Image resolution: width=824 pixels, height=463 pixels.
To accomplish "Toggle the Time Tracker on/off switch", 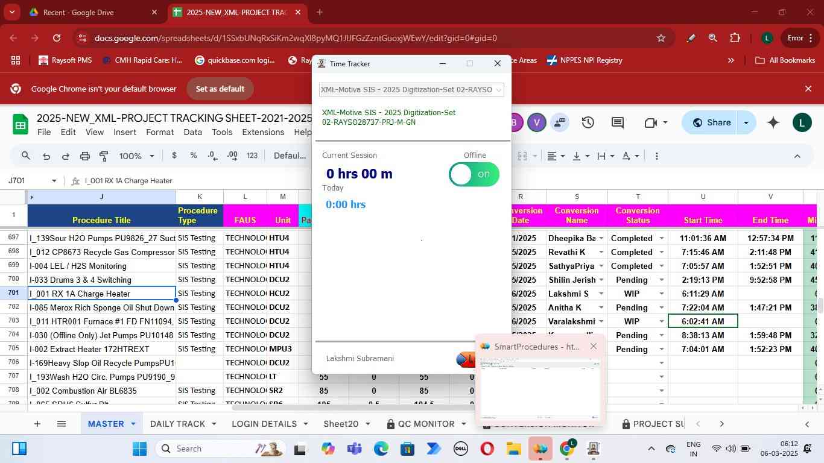I will [x=474, y=174].
